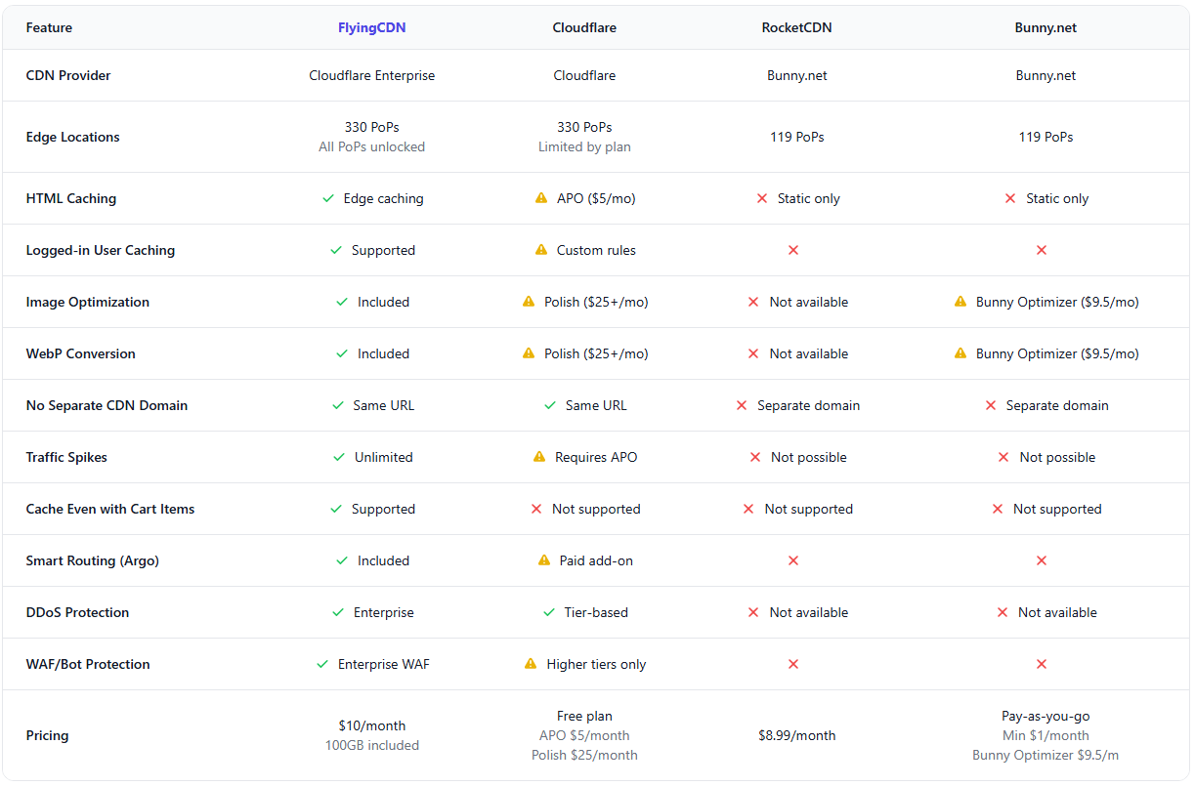Screen dimensions: 1195x786
Task: Click warning icon in Cloudflare Image Optimization cell
Action: click(x=529, y=302)
